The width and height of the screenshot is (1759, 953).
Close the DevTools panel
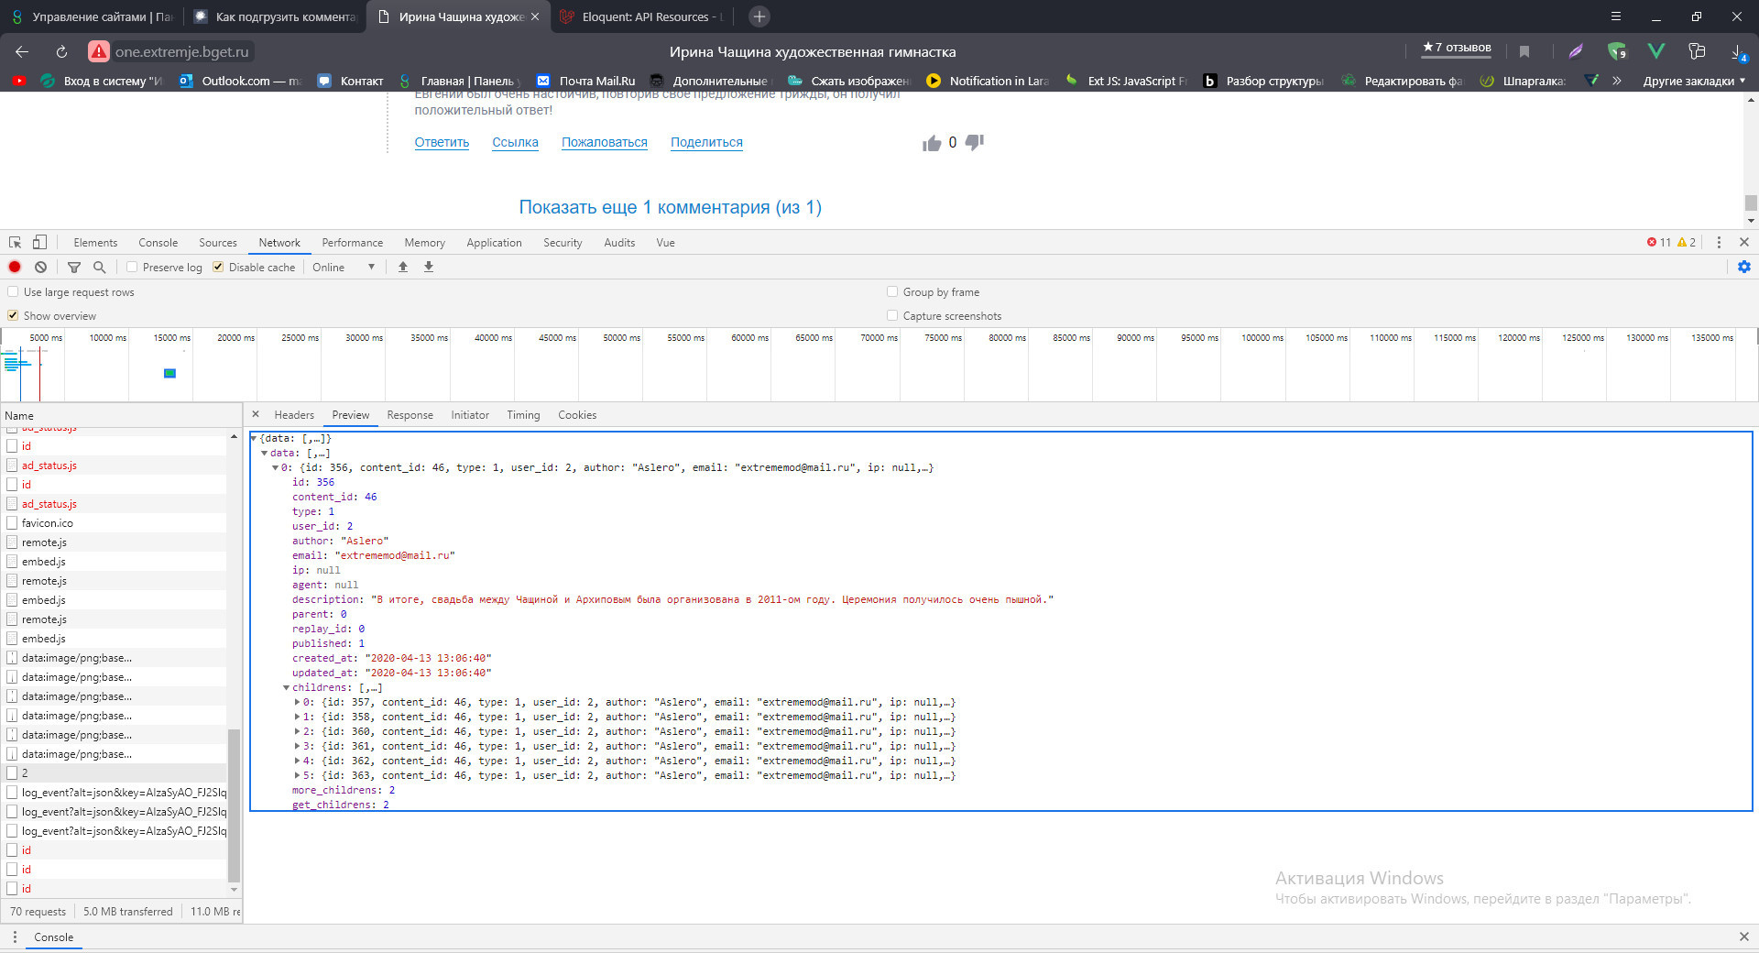click(x=1744, y=242)
